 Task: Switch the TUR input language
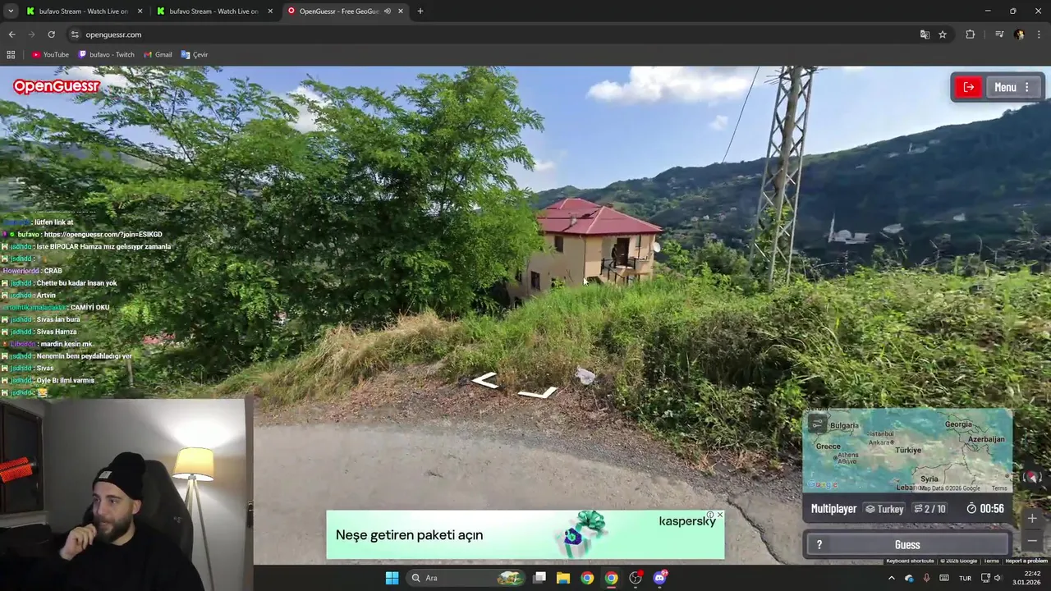pyautogui.click(x=966, y=578)
